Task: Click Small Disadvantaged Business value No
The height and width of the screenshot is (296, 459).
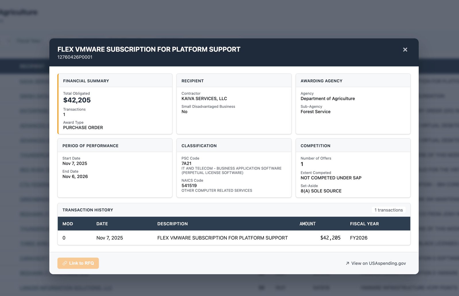Action: (184, 112)
